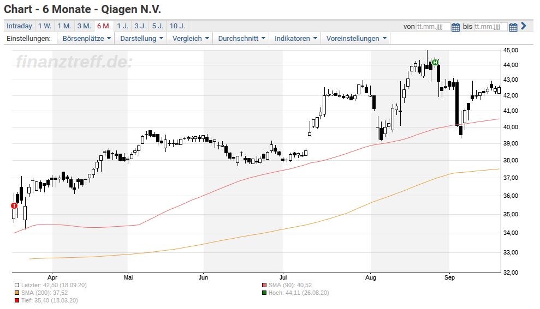Open the 'bis' date calendar picker icon
Image resolution: width=540 pixels, height=309 pixels.
coord(513,27)
